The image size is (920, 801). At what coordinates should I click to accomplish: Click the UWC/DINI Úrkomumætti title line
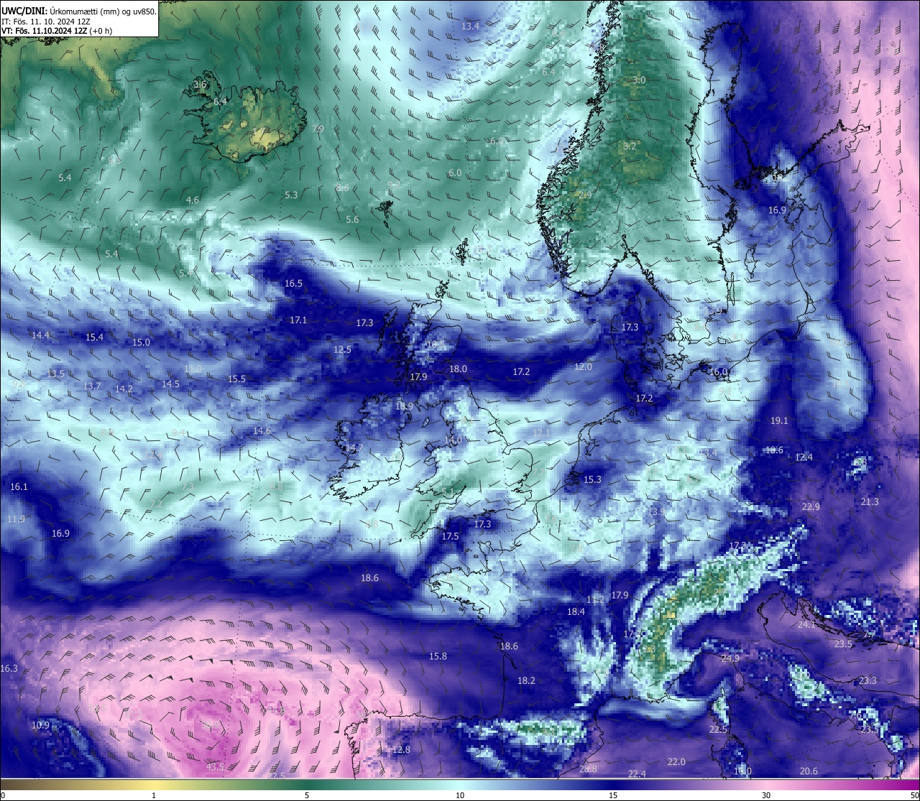(79, 11)
